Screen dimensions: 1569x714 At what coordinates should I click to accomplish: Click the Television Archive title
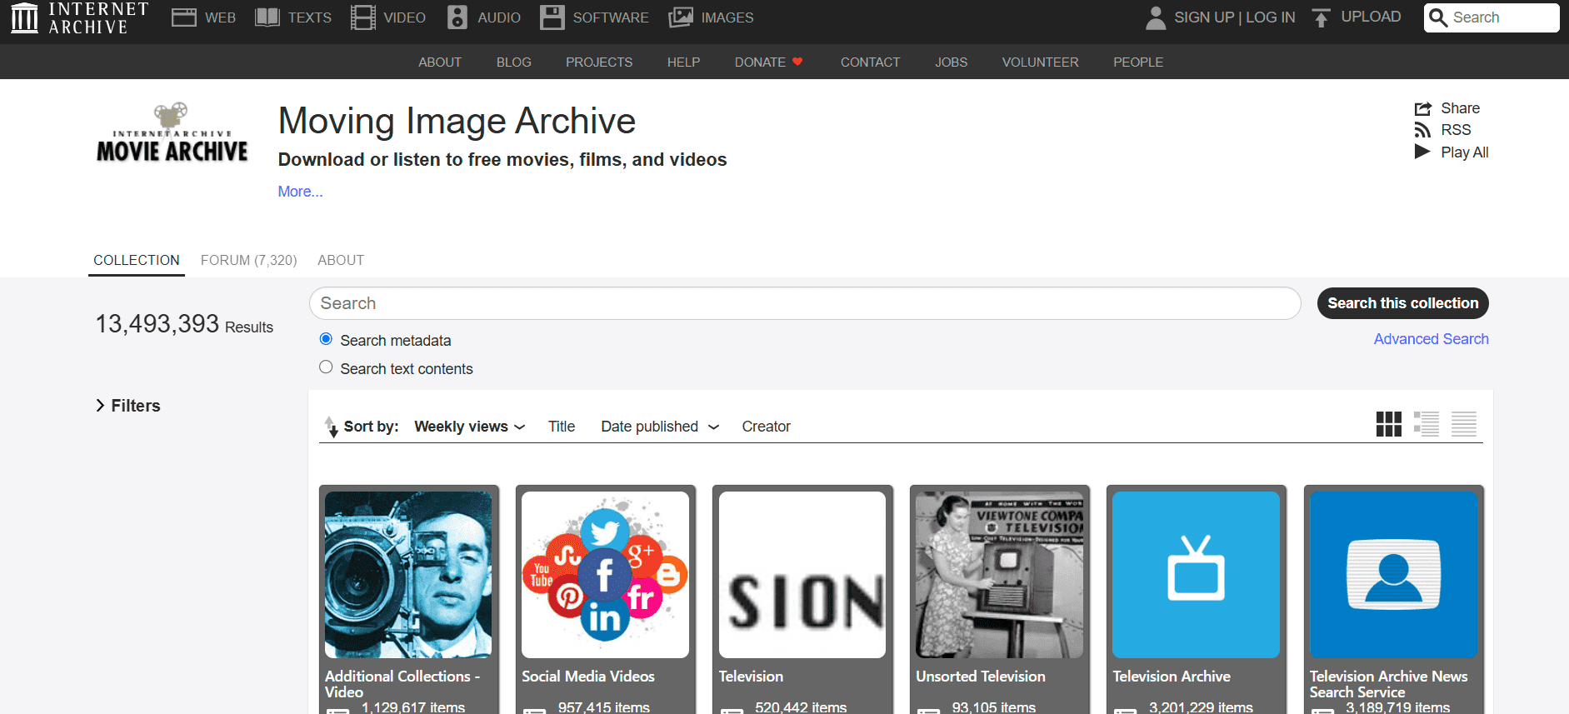1172,677
